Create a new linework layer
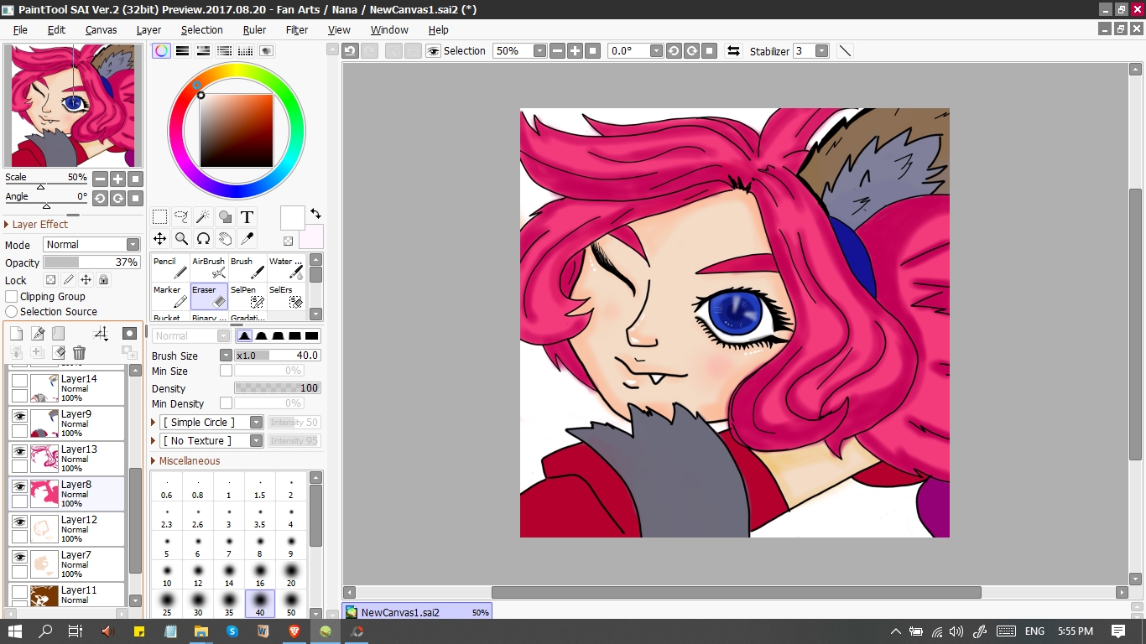This screenshot has height=644, width=1146. [37, 334]
